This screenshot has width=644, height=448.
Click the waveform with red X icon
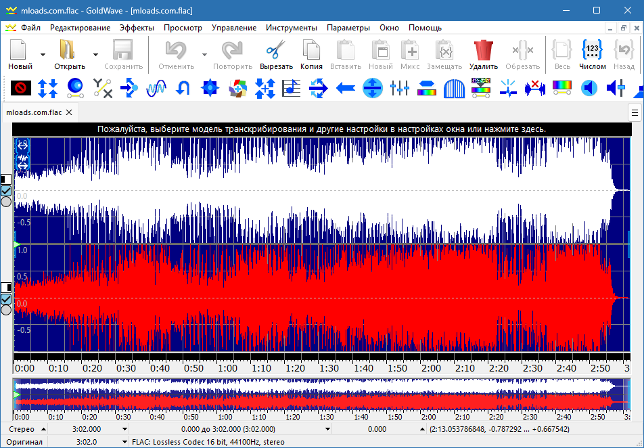[535, 88]
